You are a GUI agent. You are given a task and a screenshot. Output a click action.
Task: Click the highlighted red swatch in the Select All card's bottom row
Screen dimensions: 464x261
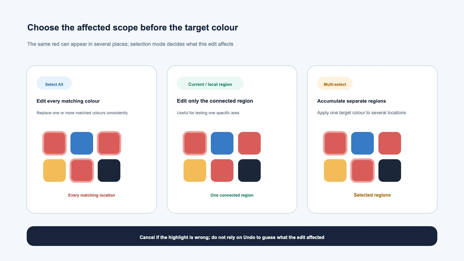[82, 171]
